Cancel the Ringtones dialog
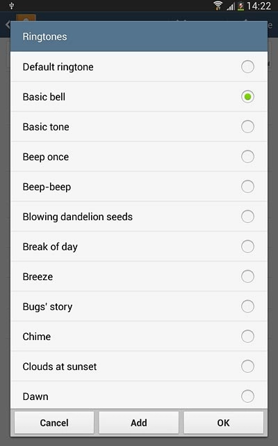The width and height of the screenshot is (278, 446). coord(54,423)
